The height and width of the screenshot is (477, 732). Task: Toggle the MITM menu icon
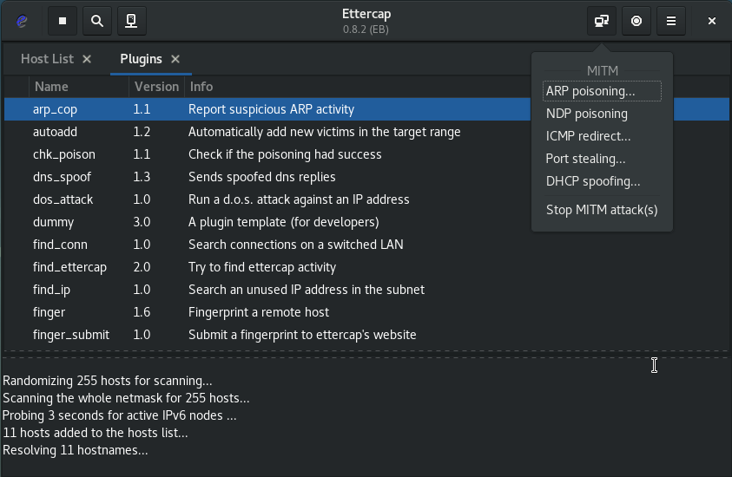(x=600, y=21)
